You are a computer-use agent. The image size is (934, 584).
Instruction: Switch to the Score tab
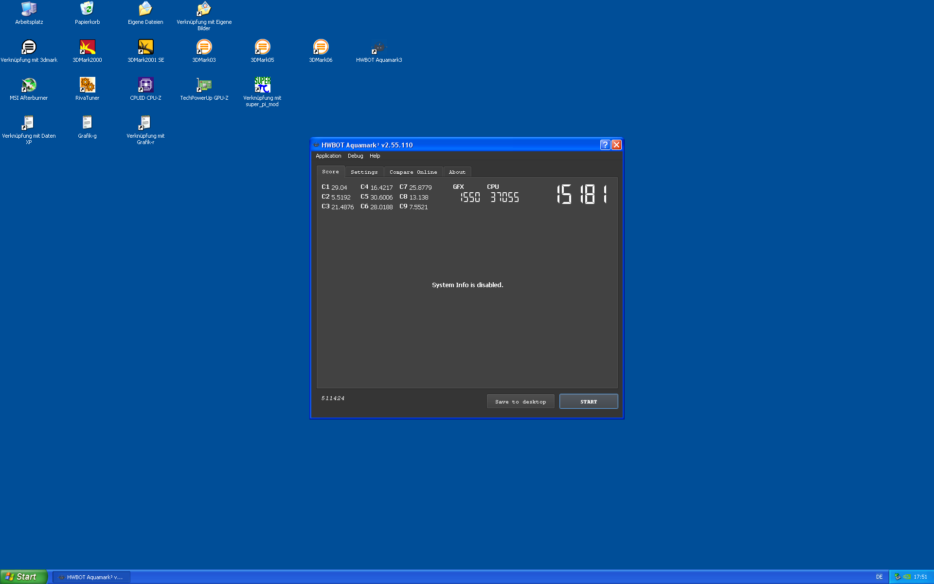[x=330, y=171]
